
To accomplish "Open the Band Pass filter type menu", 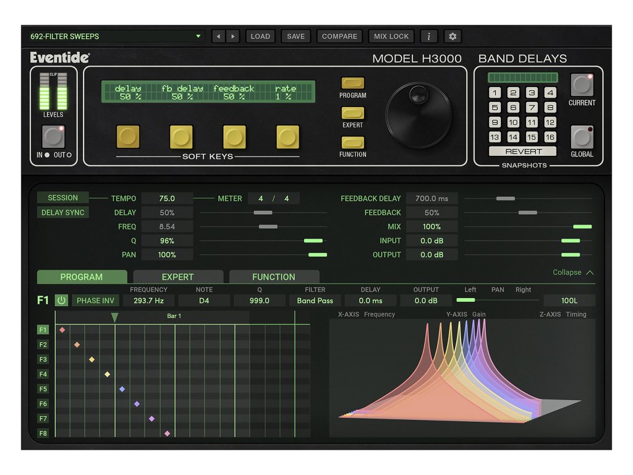I will [315, 301].
